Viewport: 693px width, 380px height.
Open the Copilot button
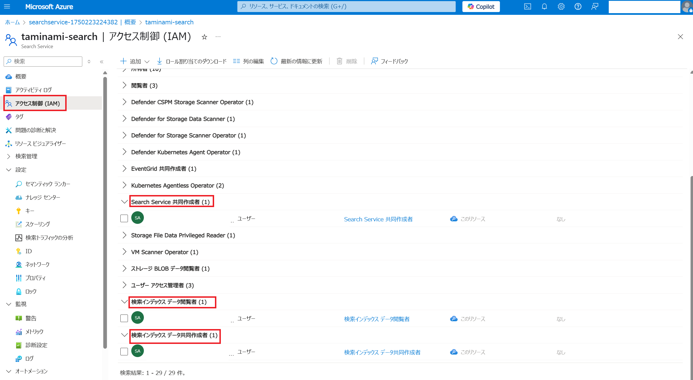[481, 6]
